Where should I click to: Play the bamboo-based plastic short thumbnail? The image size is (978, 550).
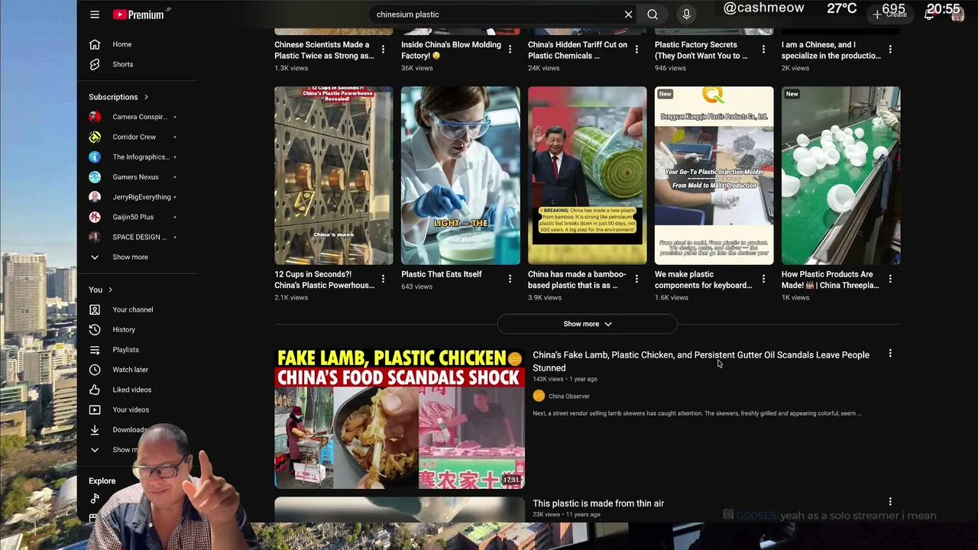[x=588, y=176]
